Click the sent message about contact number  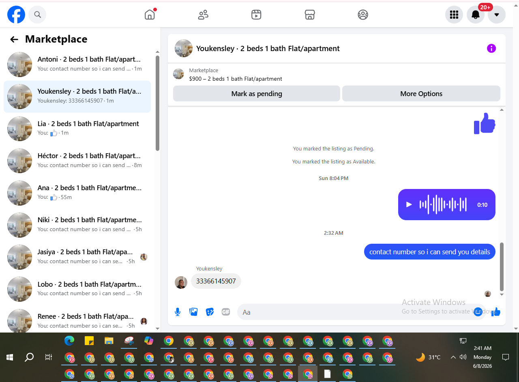click(x=430, y=252)
